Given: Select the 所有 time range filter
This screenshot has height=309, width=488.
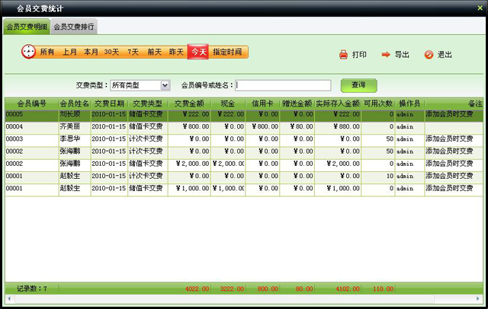Looking at the screenshot, I should [47, 52].
